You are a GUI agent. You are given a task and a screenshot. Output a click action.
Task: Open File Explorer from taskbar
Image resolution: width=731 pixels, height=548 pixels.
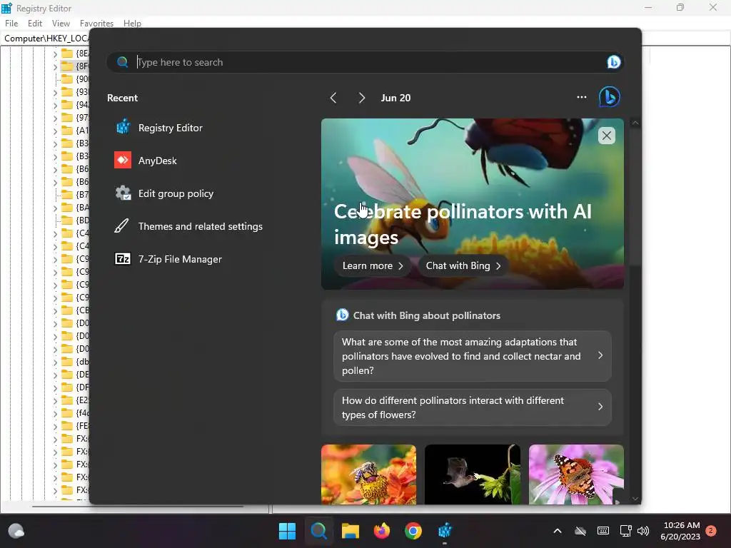[350, 531]
